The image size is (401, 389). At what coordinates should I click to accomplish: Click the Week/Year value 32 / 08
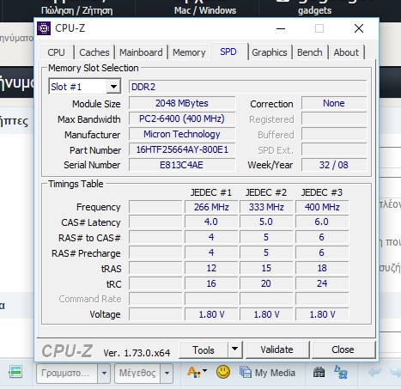coord(334,165)
